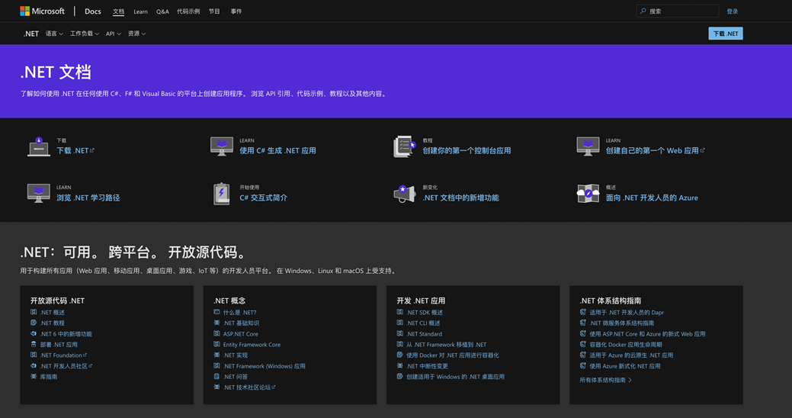Click icon next to 容器化 Docker 应用生命周期

pyautogui.click(x=583, y=344)
